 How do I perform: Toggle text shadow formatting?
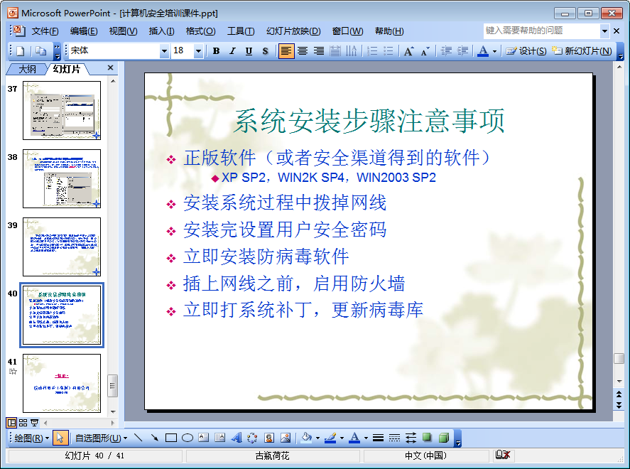(x=265, y=51)
